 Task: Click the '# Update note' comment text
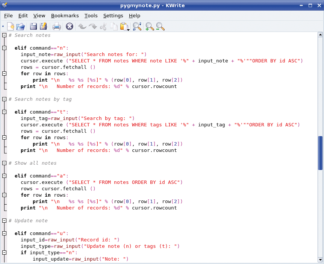[x=28, y=221]
